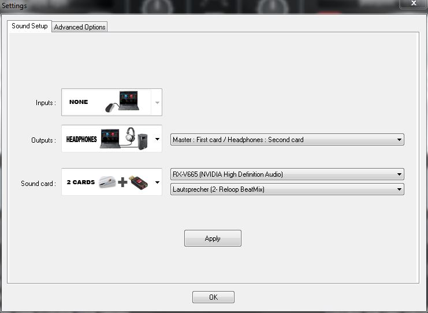Open the Lautsprecher Reloop BeatMix dropdown
The width and height of the screenshot is (428, 313).
287,189
